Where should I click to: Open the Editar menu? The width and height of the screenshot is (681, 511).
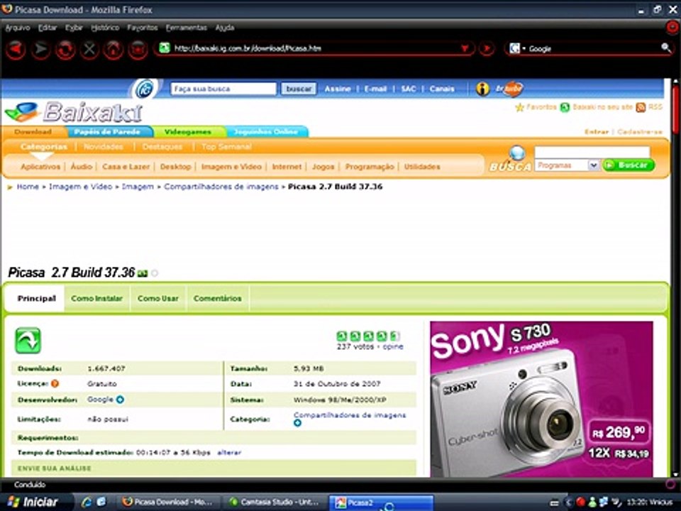pyautogui.click(x=48, y=28)
